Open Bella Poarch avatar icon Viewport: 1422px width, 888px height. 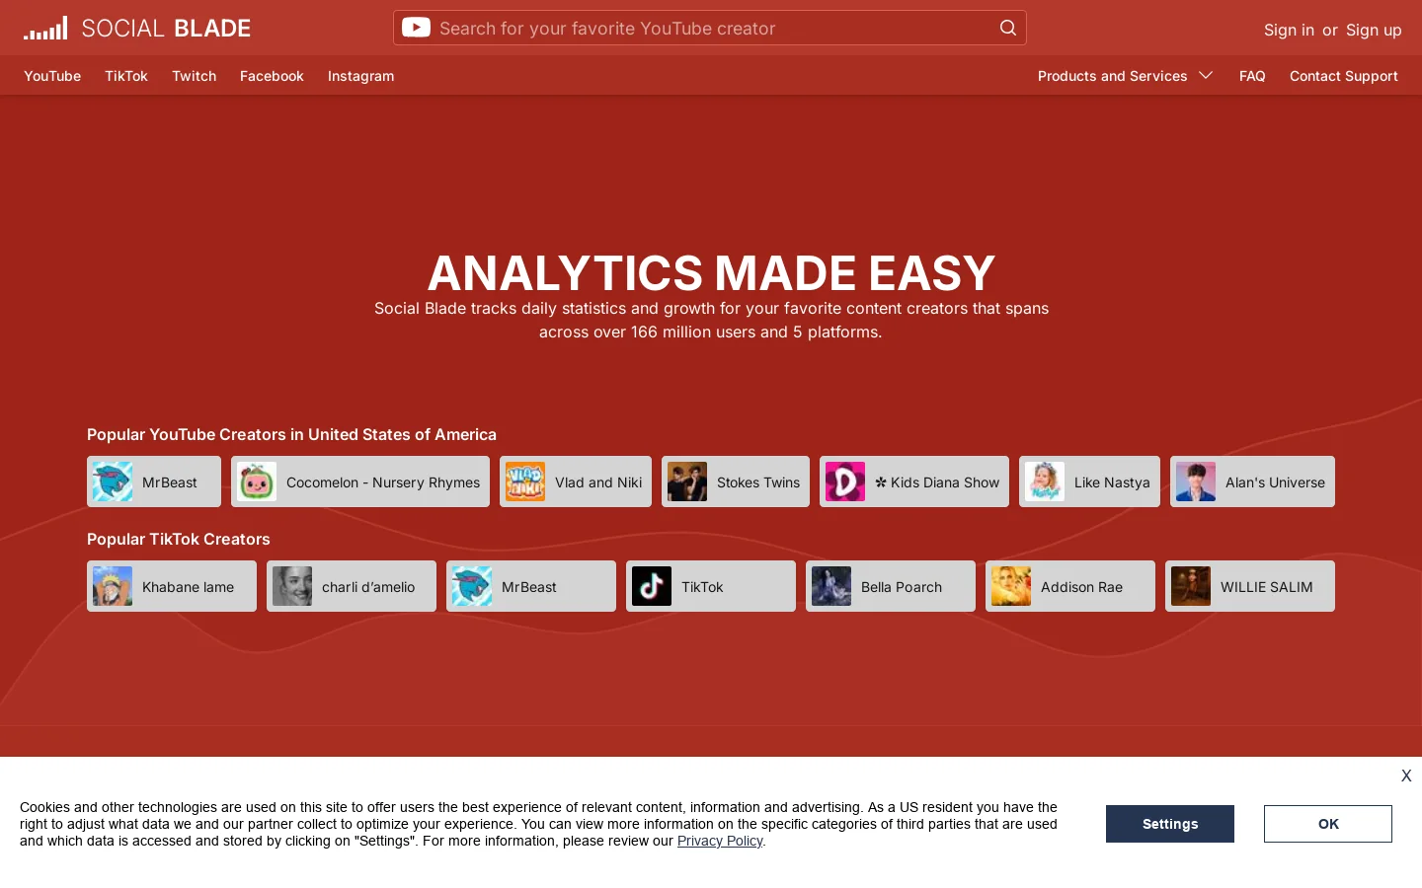pos(831,586)
